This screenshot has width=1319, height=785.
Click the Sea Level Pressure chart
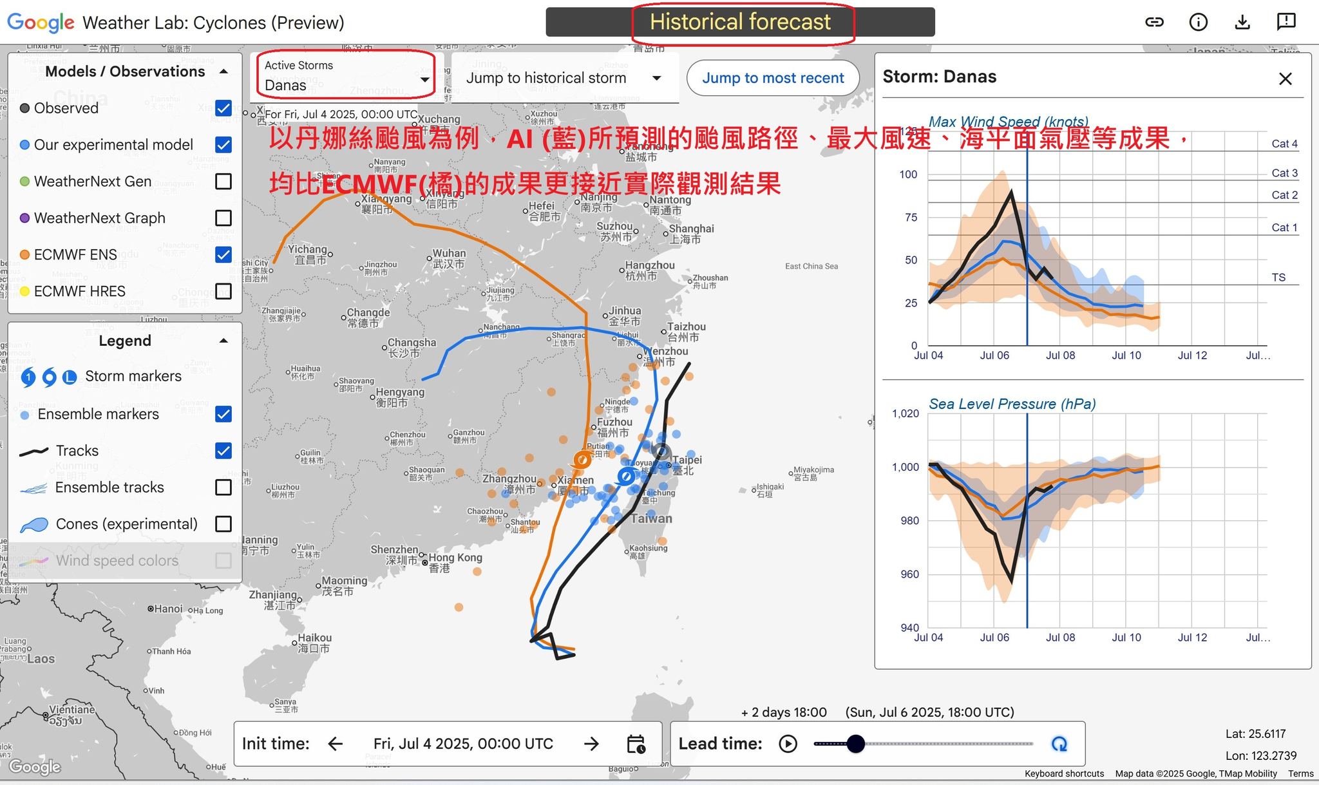[x=1097, y=520]
